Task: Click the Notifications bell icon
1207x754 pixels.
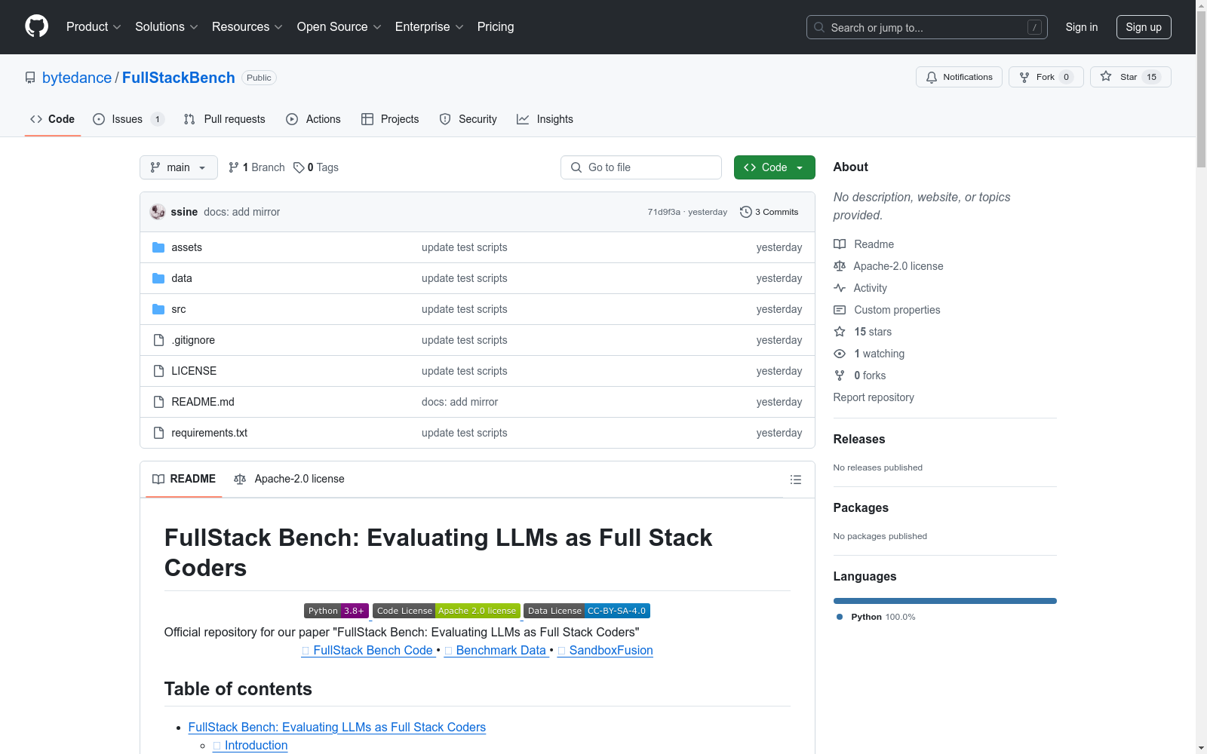Action: (x=932, y=77)
